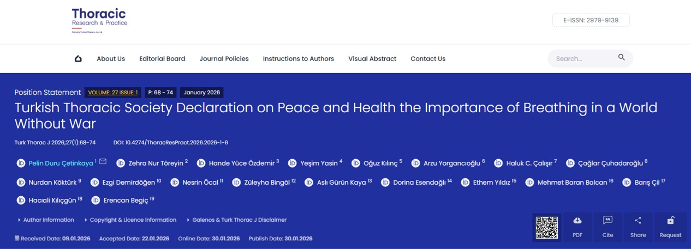The width and height of the screenshot is (691, 249).
Task: Open ORCID iD icon for Zehra Nur Töreyin
Action: tap(120, 163)
